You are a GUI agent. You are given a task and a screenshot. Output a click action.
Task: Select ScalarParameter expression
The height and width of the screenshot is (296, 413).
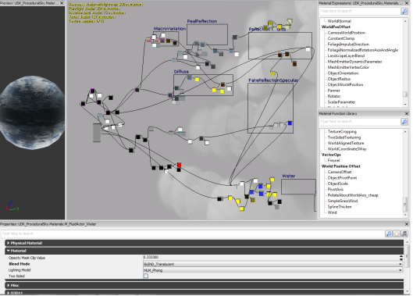click(341, 102)
